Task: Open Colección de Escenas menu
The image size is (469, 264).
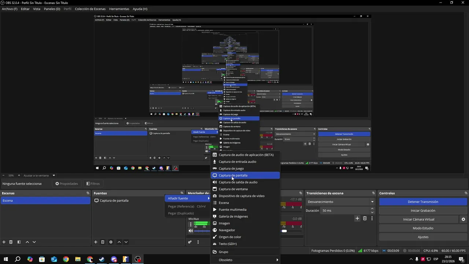Action: (x=90, y=9)
